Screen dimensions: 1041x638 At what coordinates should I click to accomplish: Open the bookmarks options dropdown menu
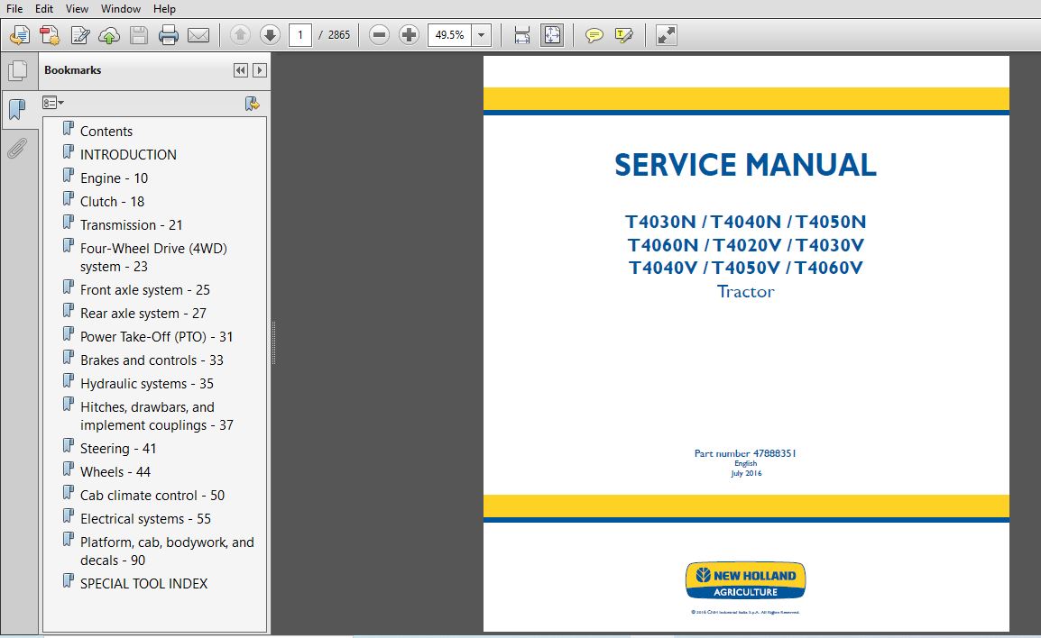point(53,103)
